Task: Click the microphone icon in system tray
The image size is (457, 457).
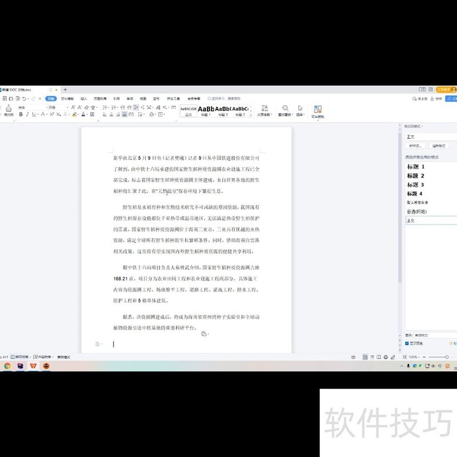Action: pyautogui.click(x=408, y=366)
